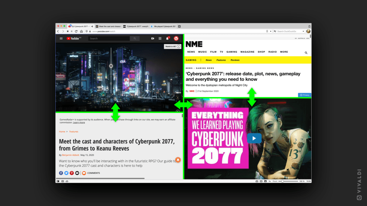
Task: Open the closed tabs trash can
Action: coord(309,27)
